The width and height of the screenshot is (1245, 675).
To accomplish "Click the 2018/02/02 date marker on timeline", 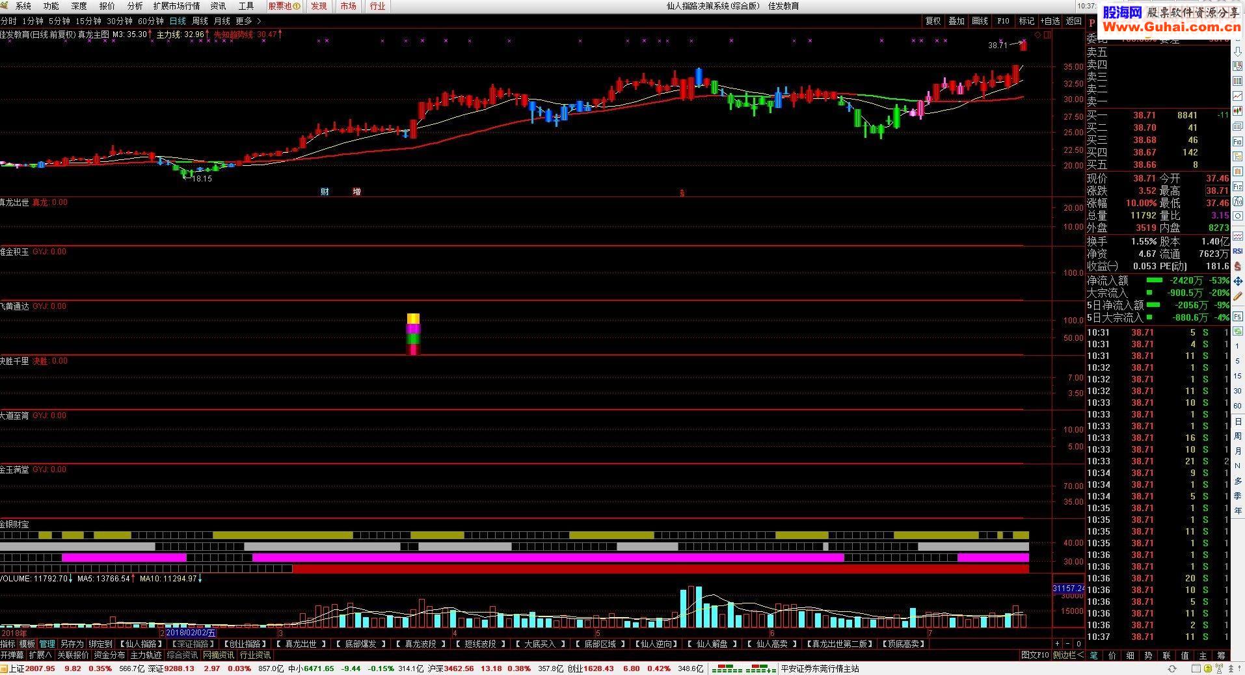I will coord(191,632).
